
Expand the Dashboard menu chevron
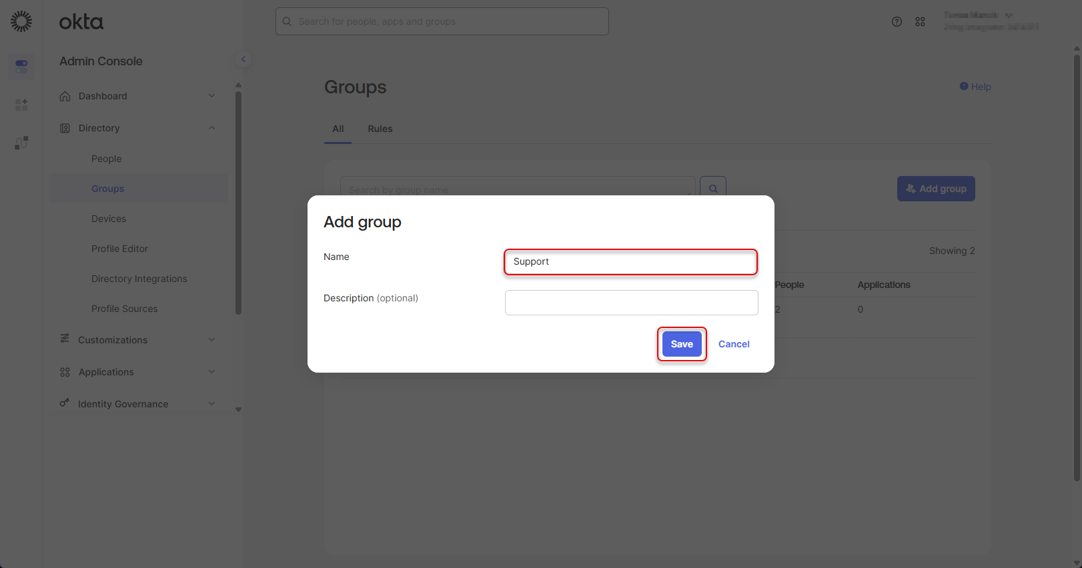211,96
